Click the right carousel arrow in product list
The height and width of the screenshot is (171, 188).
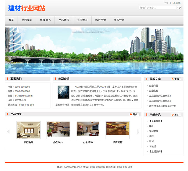click(138, 131)
